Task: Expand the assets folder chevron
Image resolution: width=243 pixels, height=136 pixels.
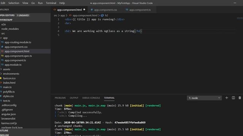Action: (1, 69)
